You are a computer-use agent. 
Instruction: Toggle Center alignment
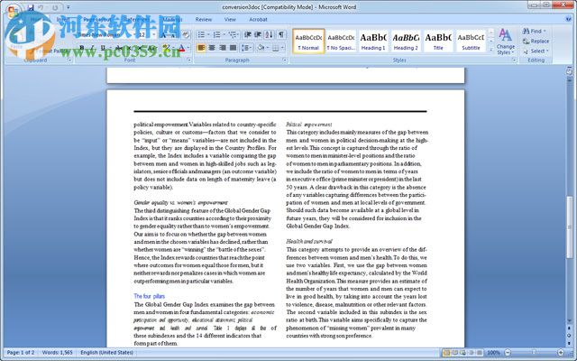[212, 48]
